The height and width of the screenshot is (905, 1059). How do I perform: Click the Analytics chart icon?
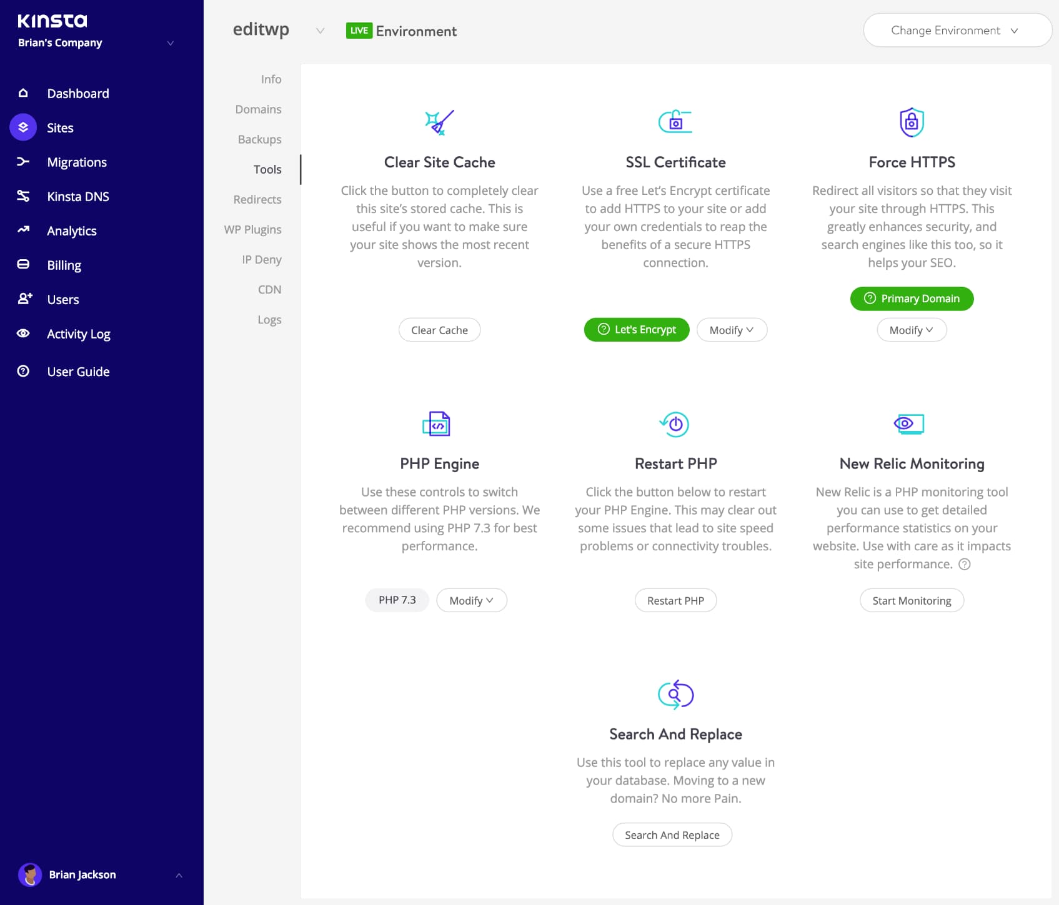point(23,230)
